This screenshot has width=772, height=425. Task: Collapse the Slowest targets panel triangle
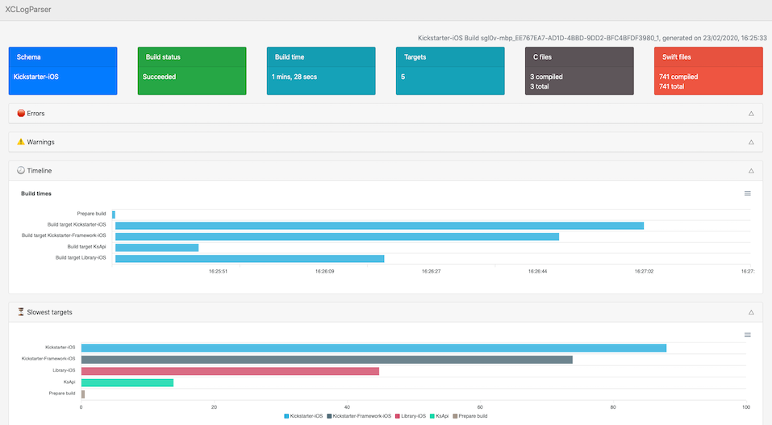(x=751, y=312)
